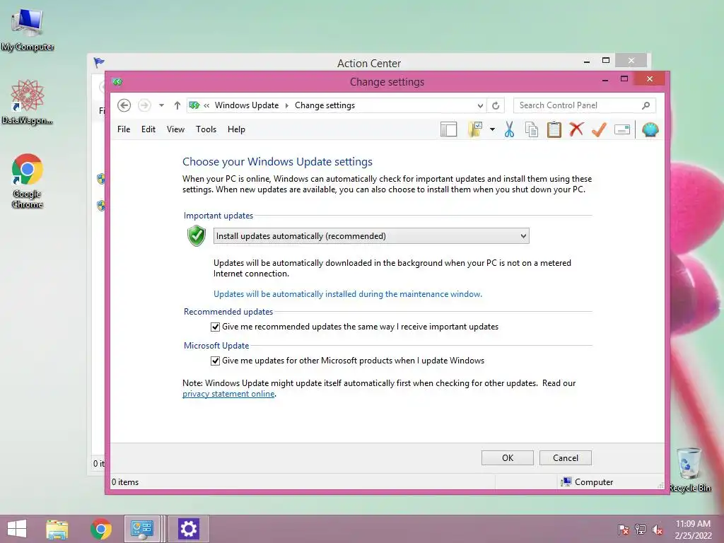The height and width of the screenshot is (543, 724).
Task: Launch Chrome from the taskbar
Action: (100, 529)
